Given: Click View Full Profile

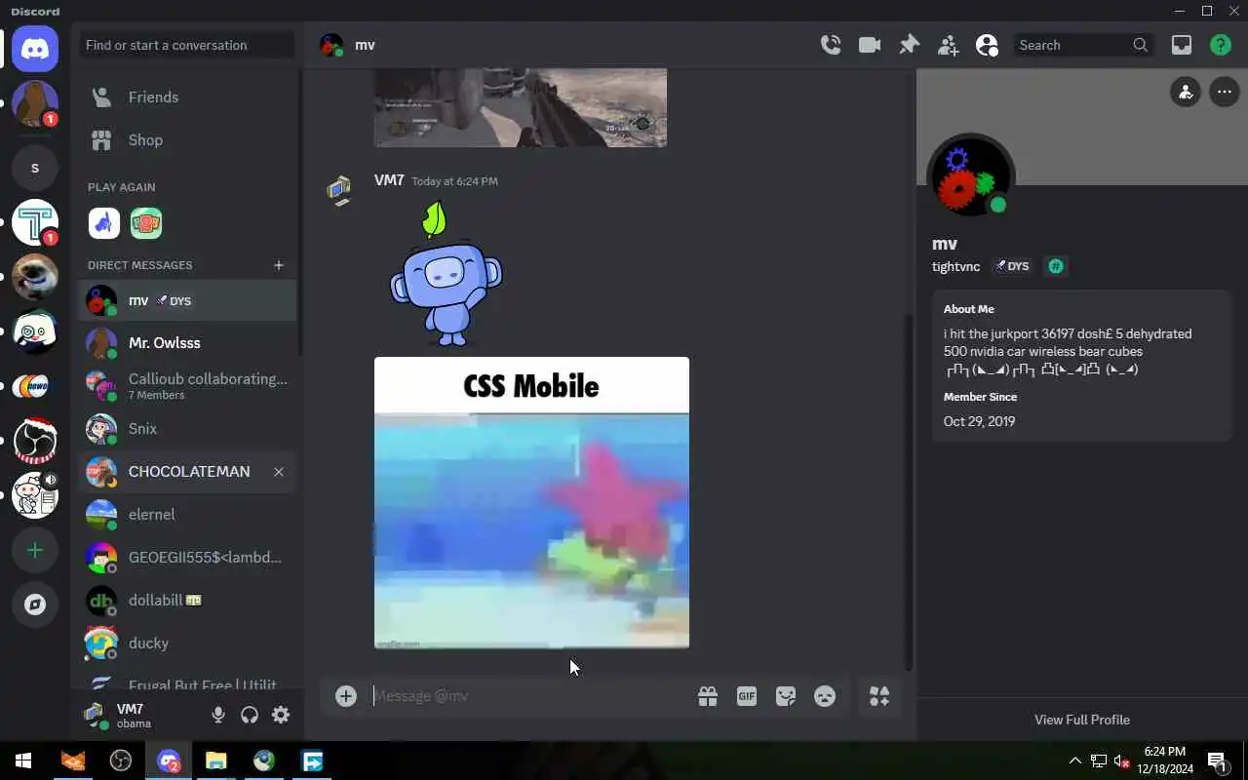Looking at the screenshot, I should (1082, 720).
